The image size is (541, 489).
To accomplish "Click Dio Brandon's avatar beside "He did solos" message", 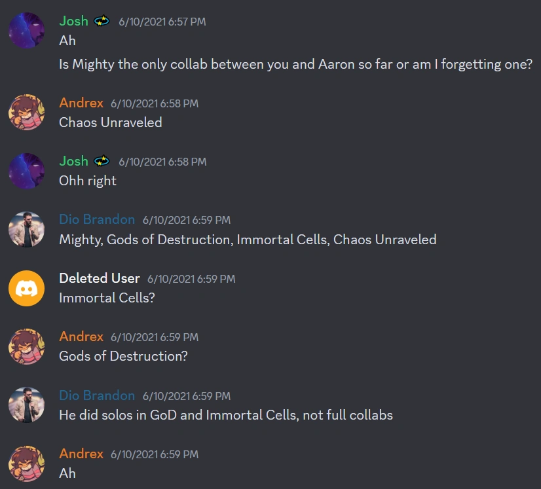I will pos(27,405).
